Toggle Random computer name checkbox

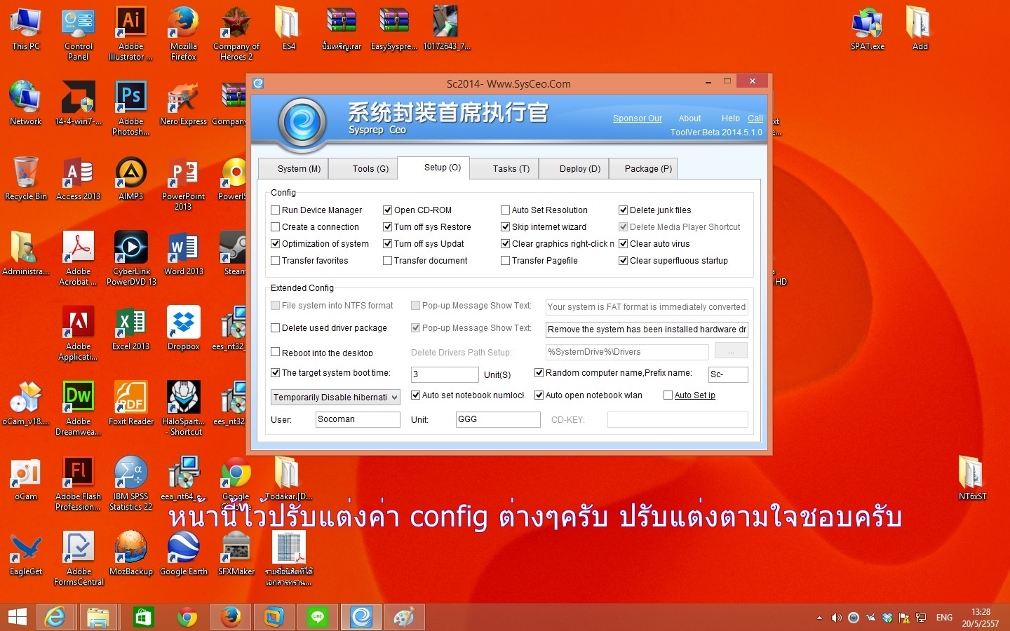pos(539,373)
